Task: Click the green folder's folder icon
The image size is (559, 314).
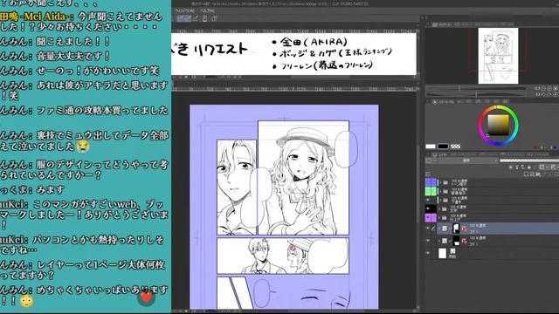Action: tap(445, 192)
